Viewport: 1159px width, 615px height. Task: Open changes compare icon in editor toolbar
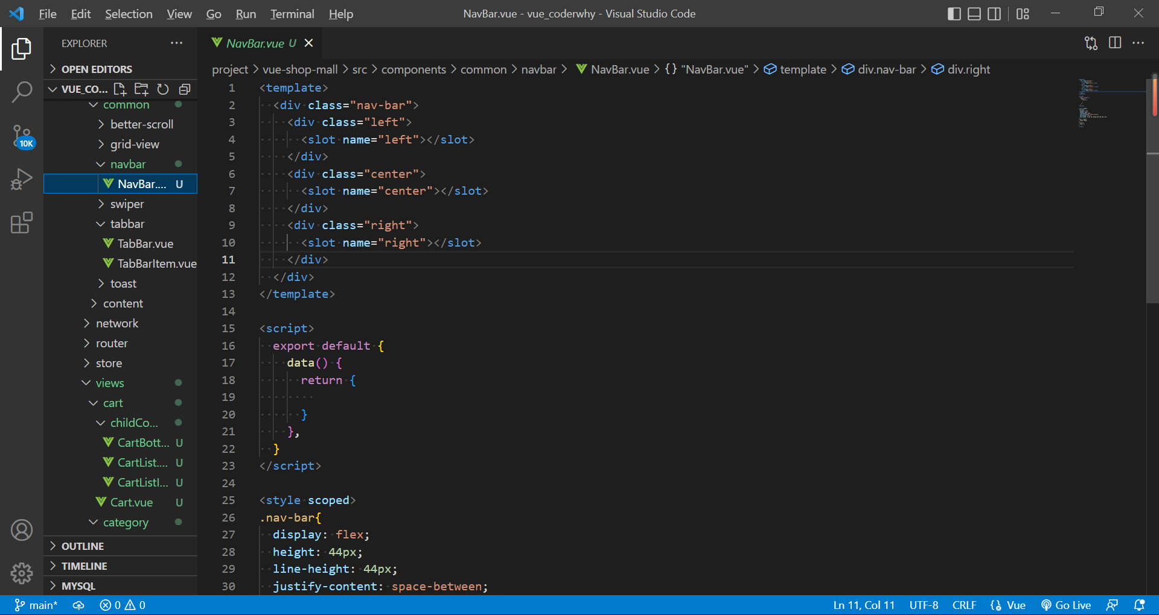[x=1091, y=43]
